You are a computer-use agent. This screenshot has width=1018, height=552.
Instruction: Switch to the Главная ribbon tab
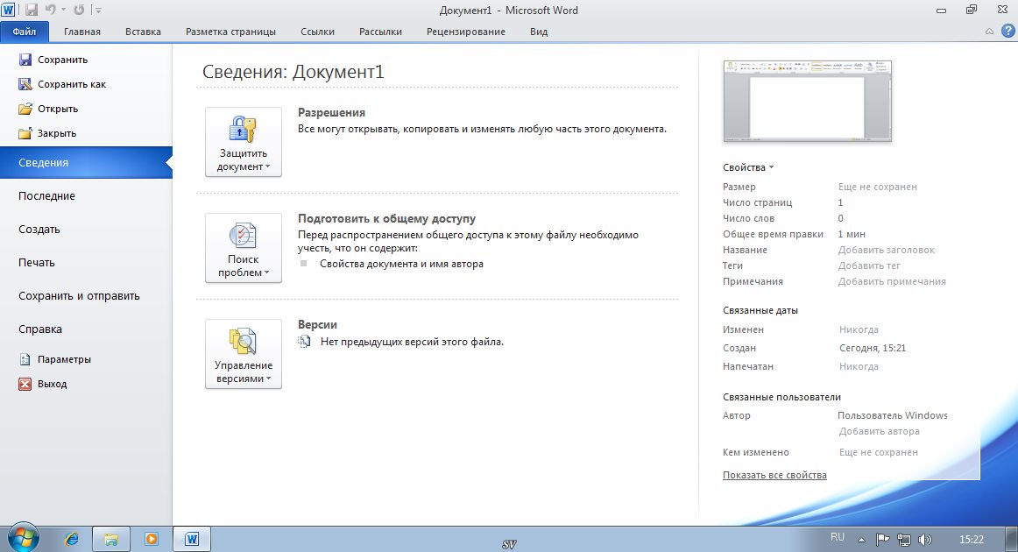point(82,32)
